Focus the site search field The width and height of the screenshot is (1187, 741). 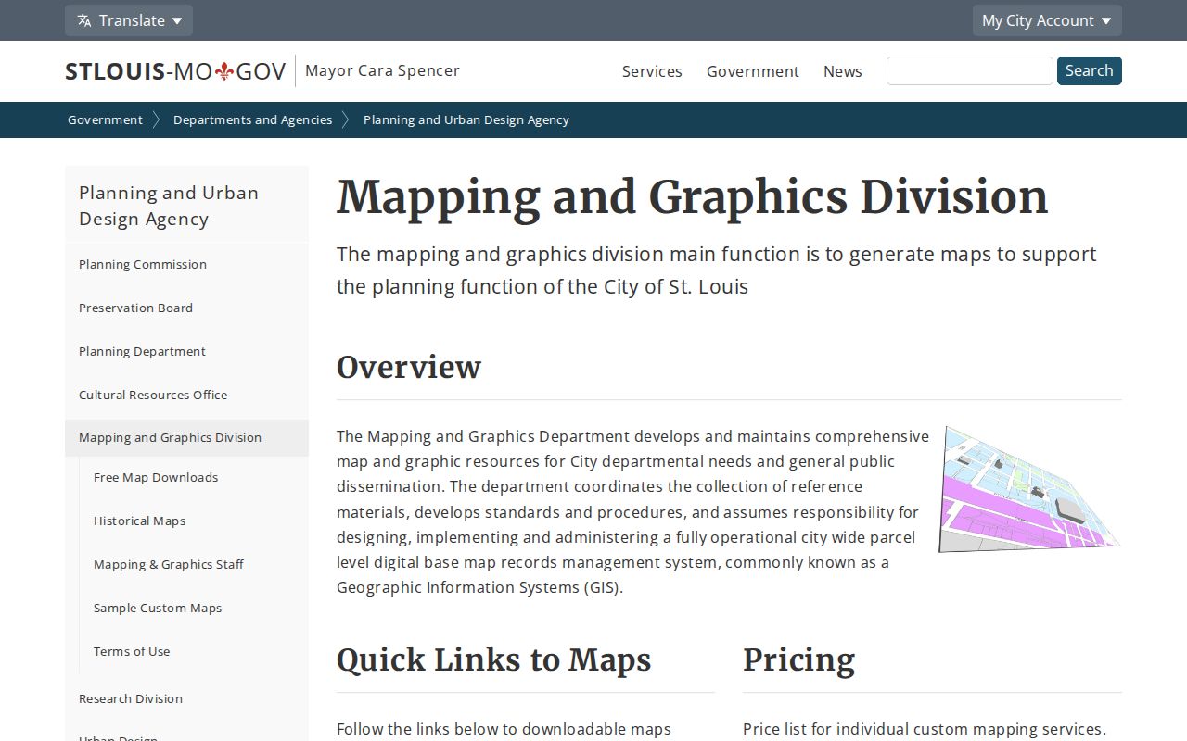tap(970, 71)
